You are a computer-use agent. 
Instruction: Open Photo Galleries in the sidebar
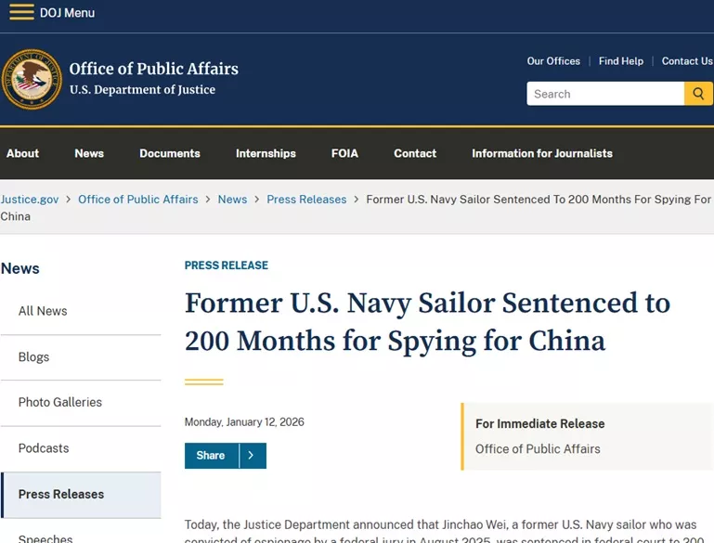pos(60,402)
